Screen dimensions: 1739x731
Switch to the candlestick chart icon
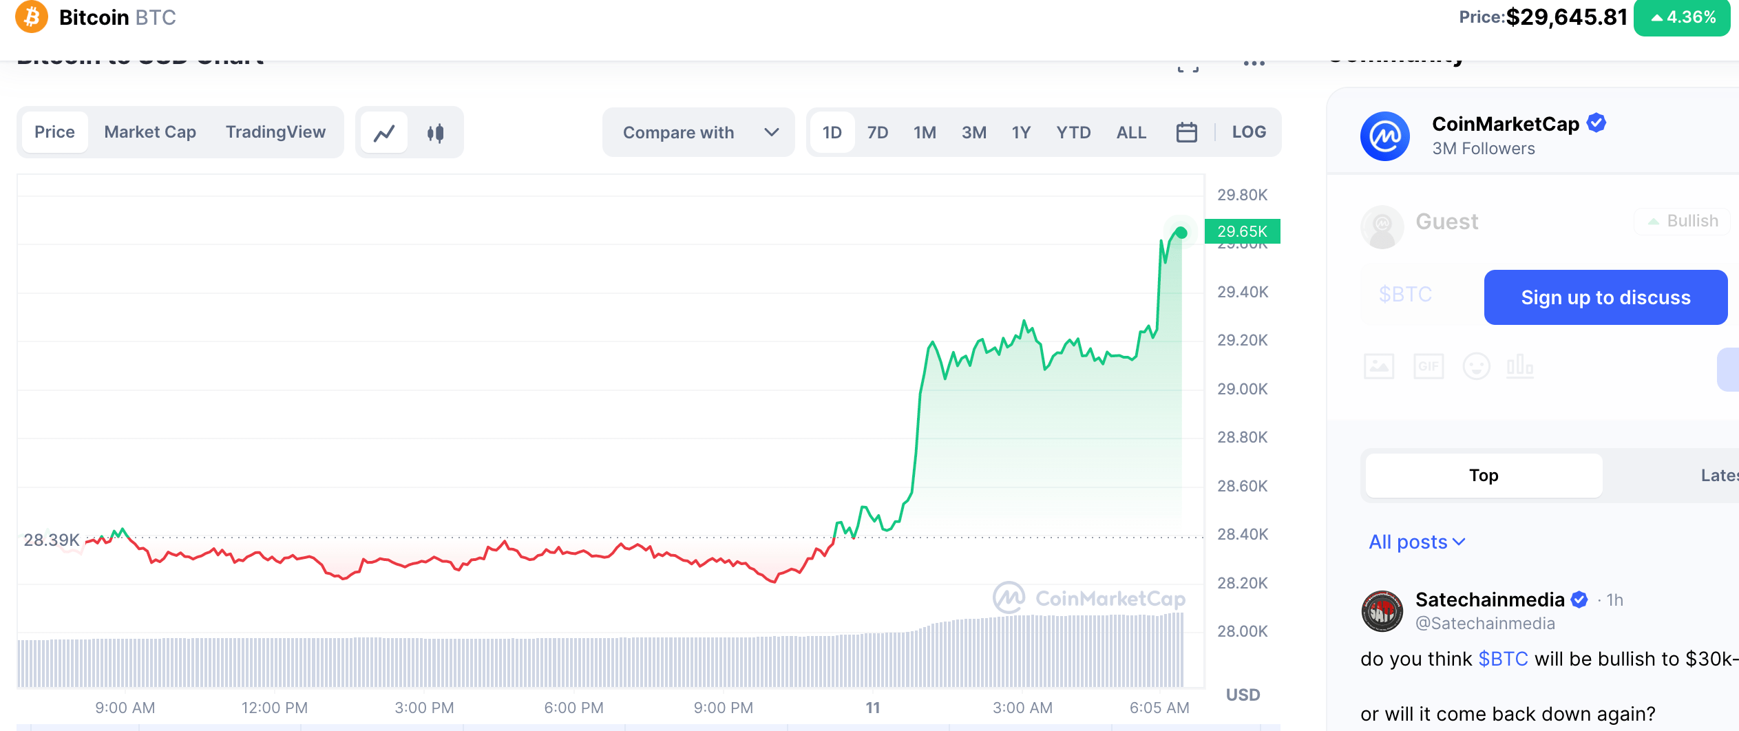coord(435,132)
